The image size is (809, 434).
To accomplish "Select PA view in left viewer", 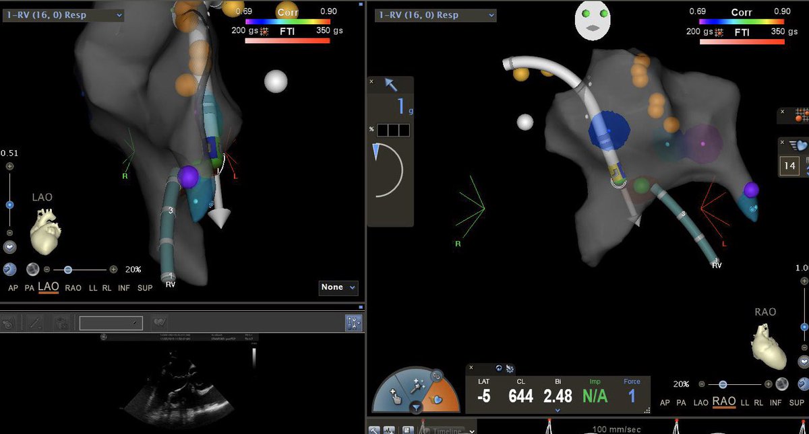I will pyautogui.click(x=30, y=287).
